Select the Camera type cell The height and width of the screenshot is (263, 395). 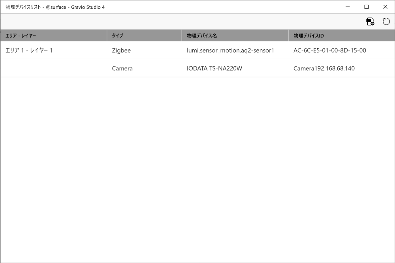[x=122, y=68]
